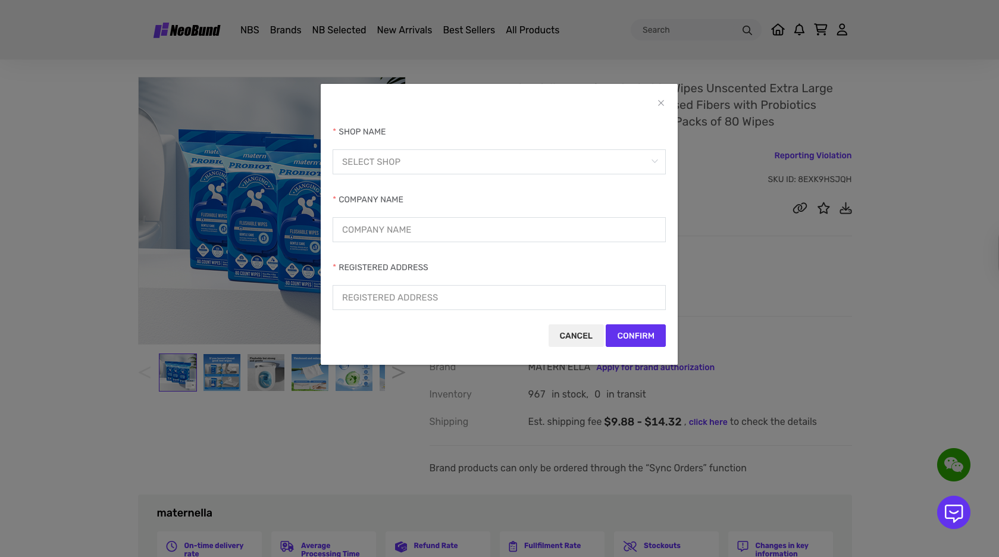Click SKU ID 8EXK9HSJQH text

pyautogui.click(x=809, y=179)
